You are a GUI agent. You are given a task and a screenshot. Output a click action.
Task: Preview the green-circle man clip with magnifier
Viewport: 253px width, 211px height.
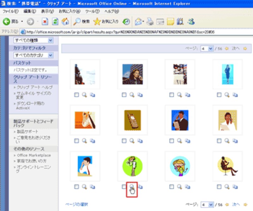[132, 187]
